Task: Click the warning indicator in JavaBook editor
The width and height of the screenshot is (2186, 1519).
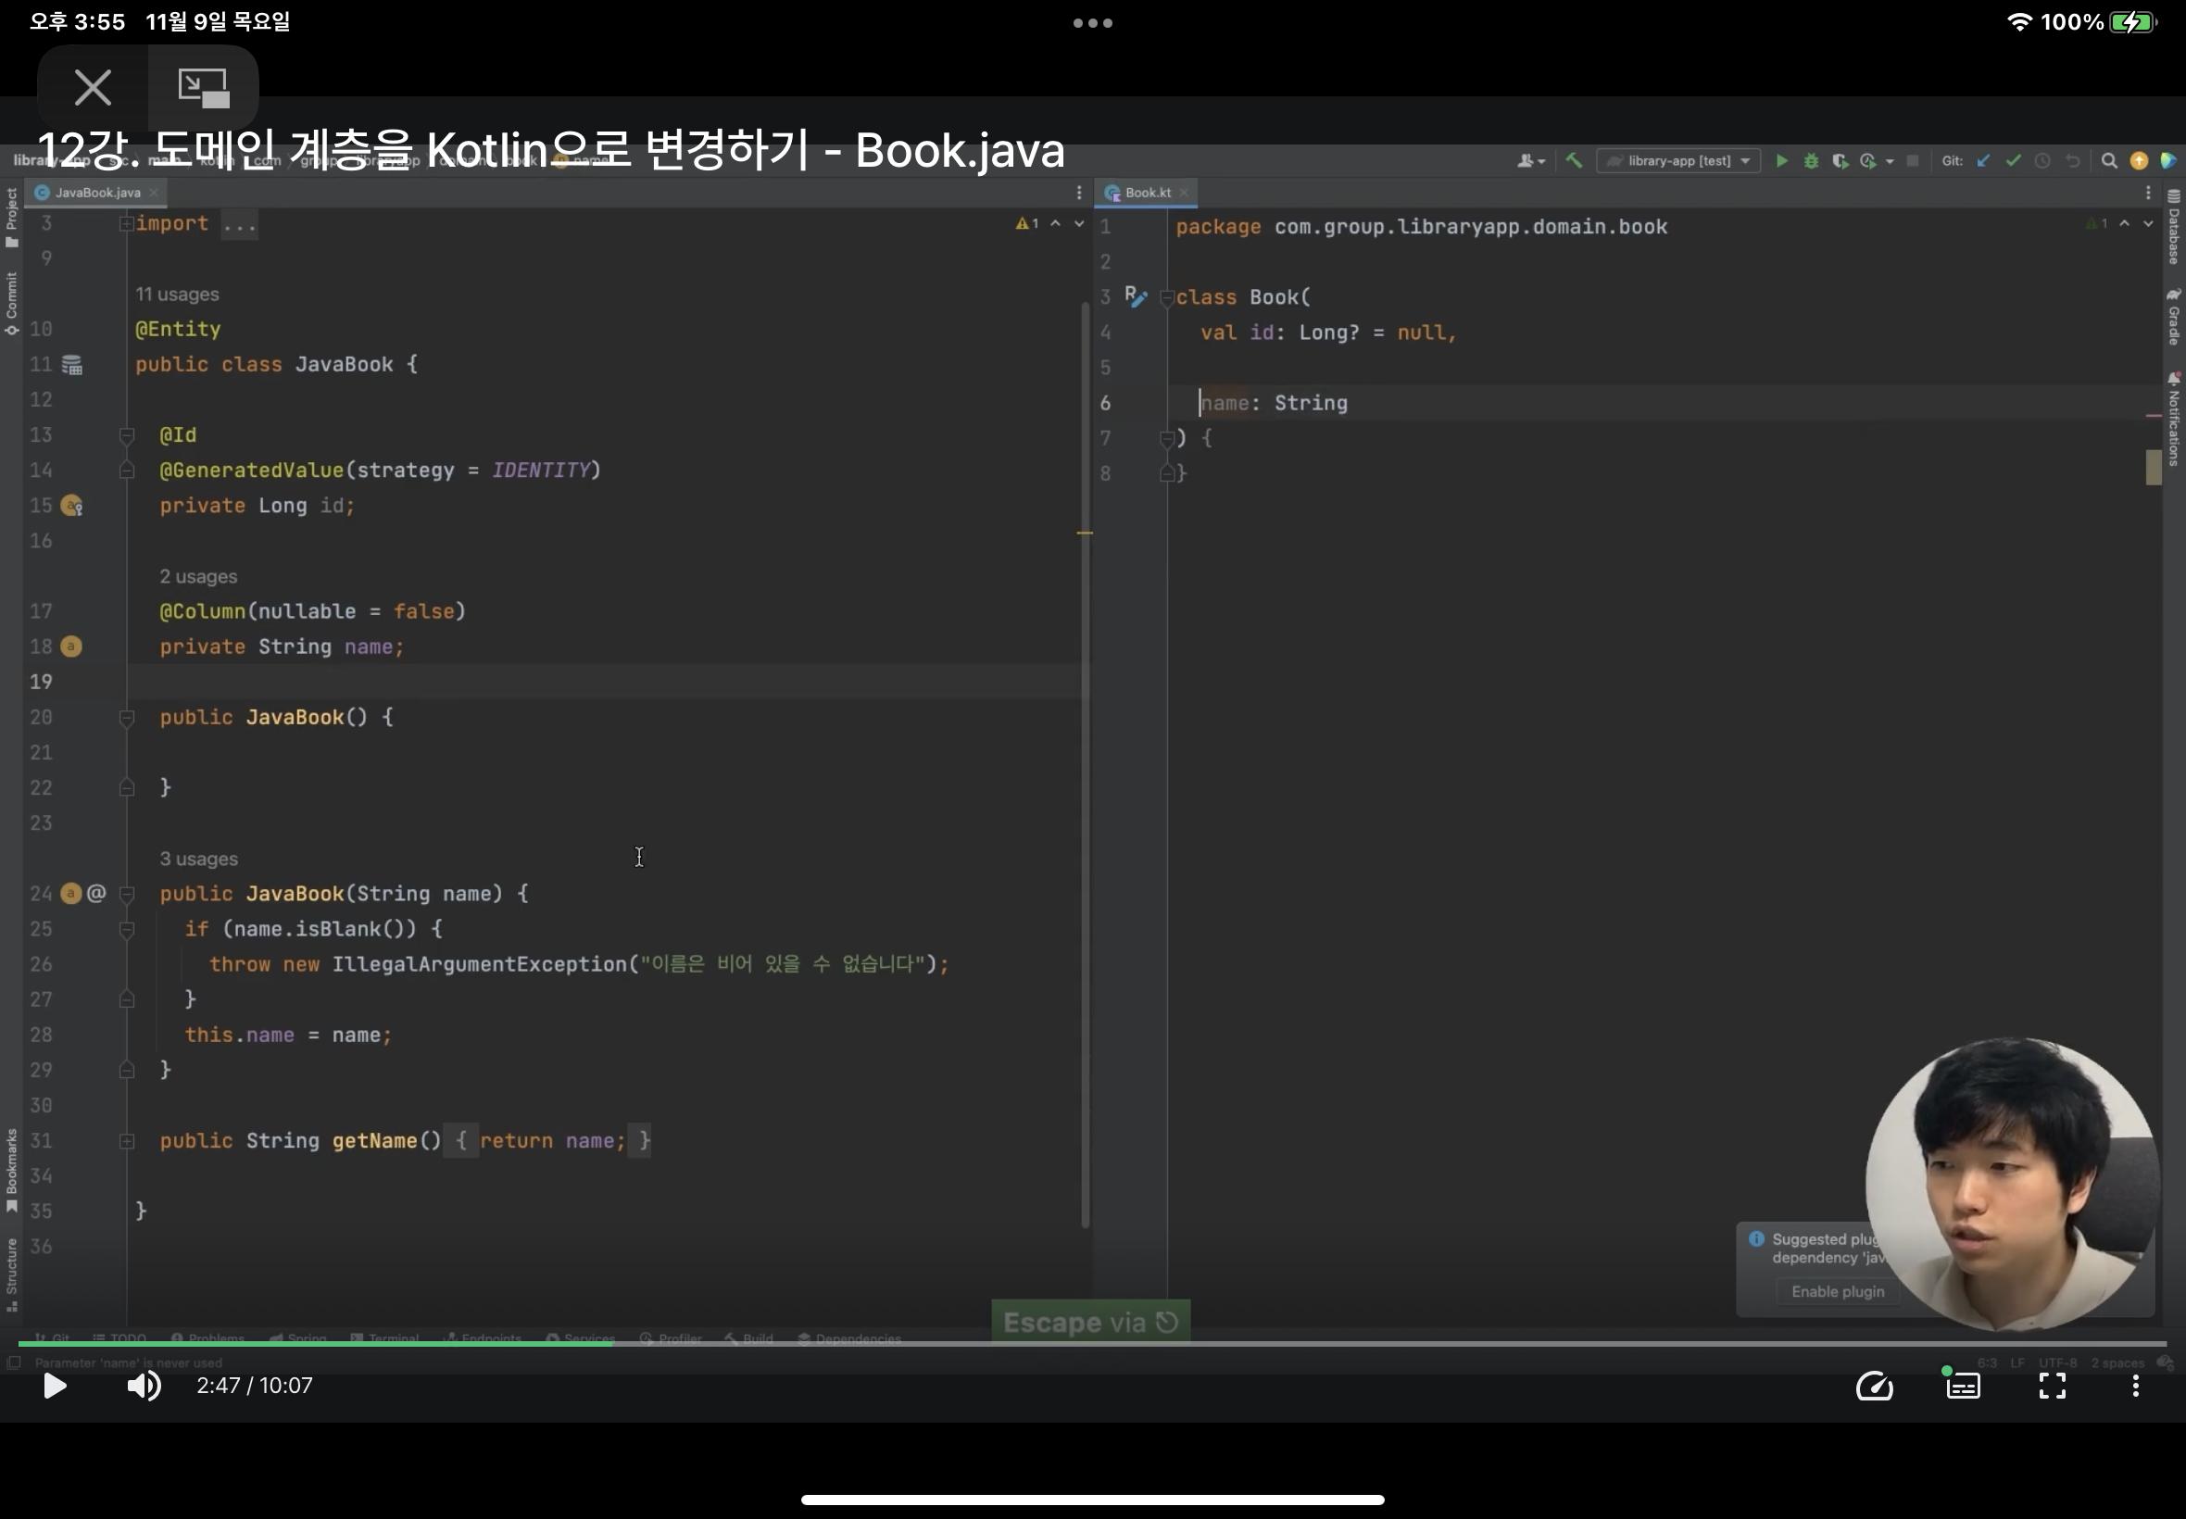Action: click(1027, 223)
